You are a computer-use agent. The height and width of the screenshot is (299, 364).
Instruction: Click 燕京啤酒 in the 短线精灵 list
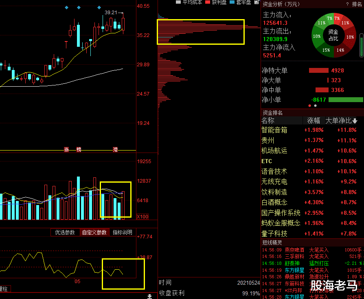pos(294,250)
